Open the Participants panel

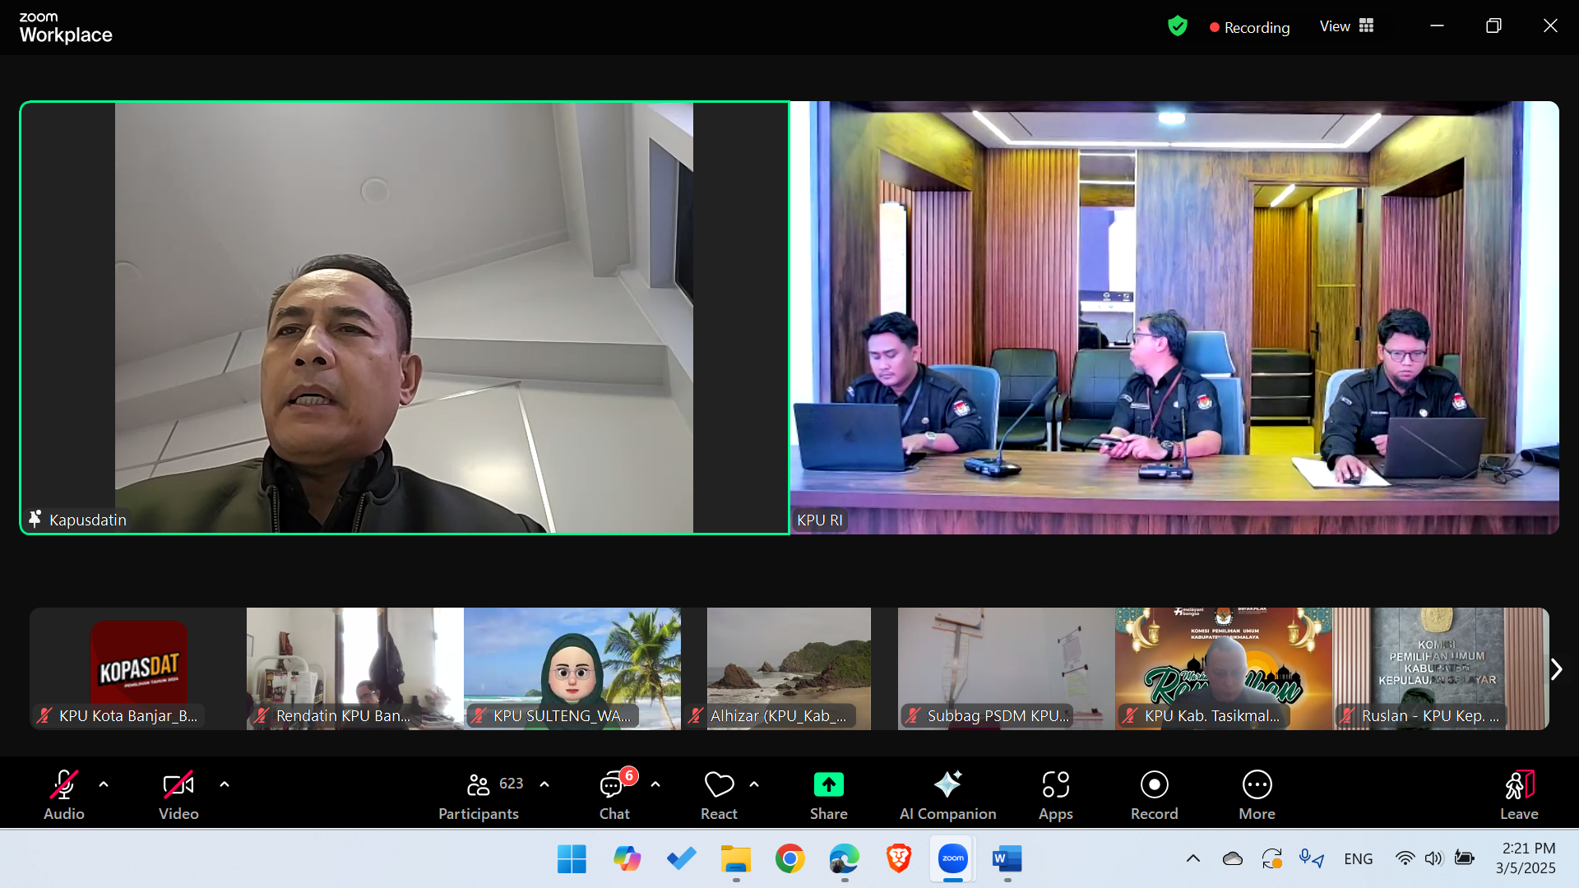[479, 794]
